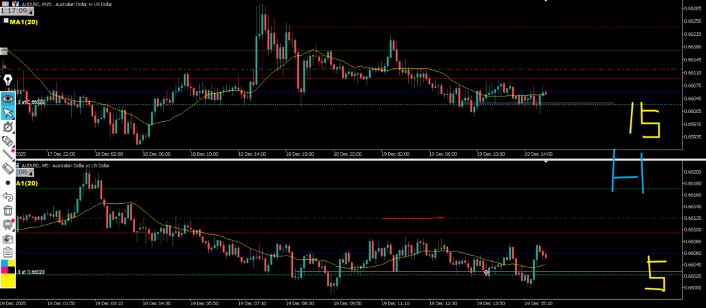706x308 pixels.
Task: Click the crossed-circle tool icon
Action: pos(8,127)
